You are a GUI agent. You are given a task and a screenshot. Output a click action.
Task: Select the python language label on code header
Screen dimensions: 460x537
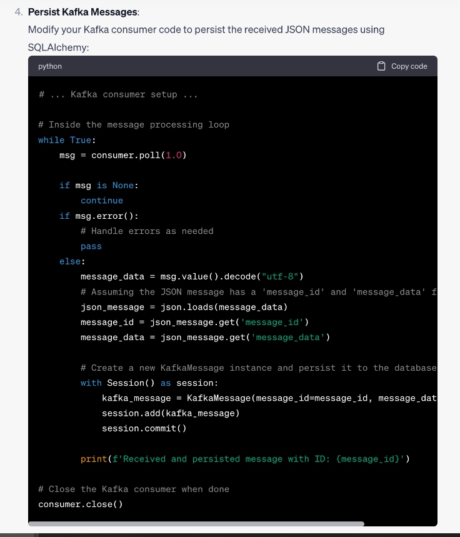click(x=50, y=66)
